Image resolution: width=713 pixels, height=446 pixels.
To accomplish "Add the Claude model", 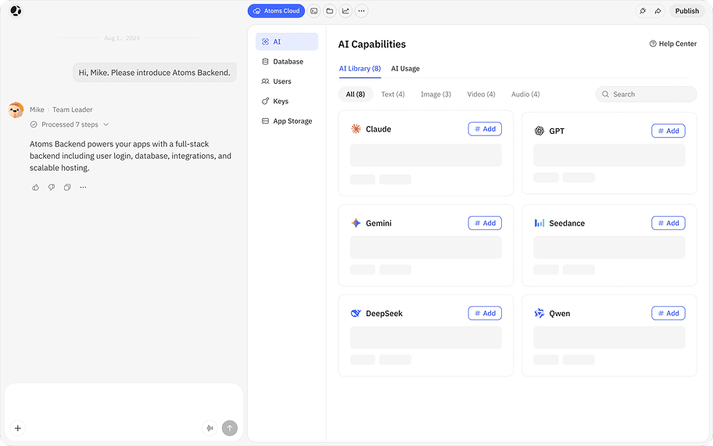I will [x=485, y=129].
